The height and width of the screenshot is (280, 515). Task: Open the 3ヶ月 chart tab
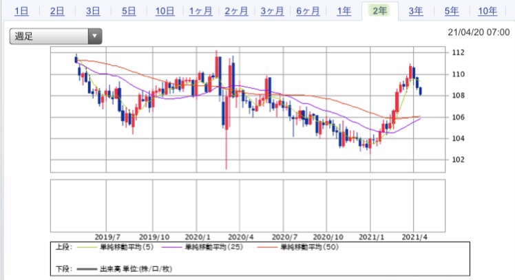coord(272,11)
